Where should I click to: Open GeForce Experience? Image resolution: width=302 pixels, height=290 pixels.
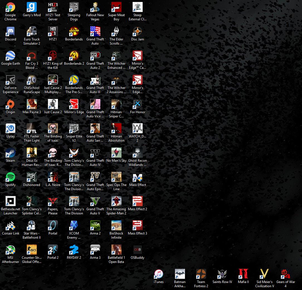[x=10, y=79]
